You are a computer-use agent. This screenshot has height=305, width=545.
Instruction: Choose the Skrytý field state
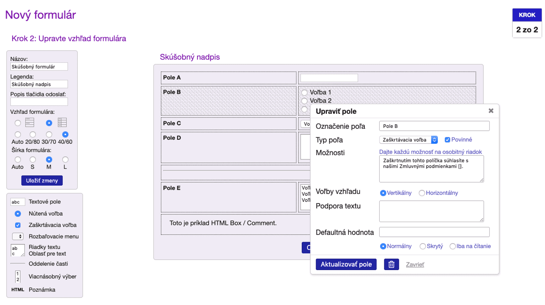tap(423, 246)
